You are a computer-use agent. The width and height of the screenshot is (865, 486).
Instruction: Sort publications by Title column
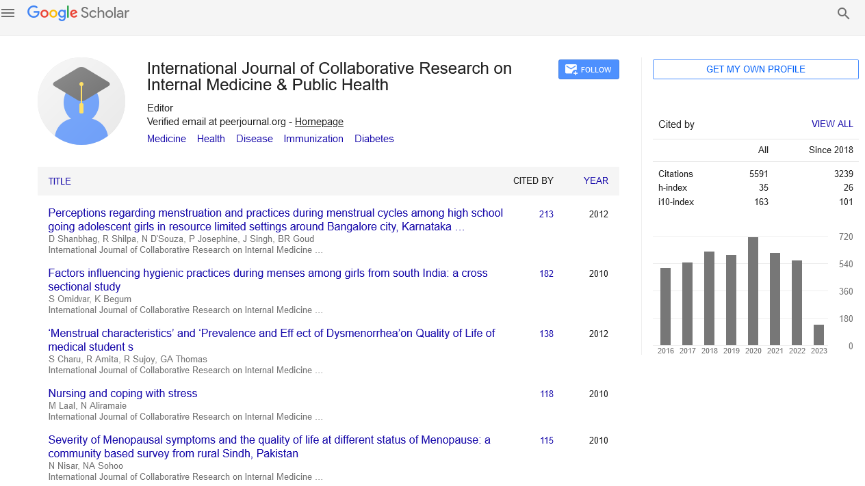click(x=60, y=181)
